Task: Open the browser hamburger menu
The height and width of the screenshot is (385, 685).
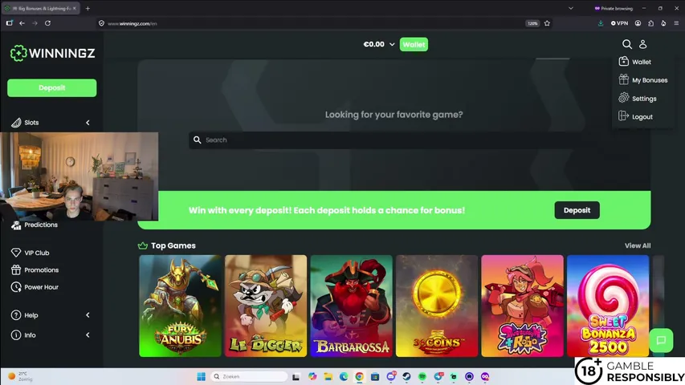Action: [x=676, y=23]
